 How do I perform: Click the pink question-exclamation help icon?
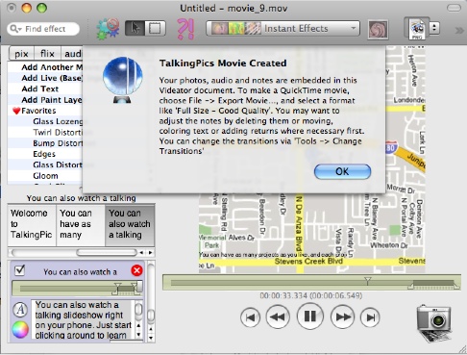(185, 29)
